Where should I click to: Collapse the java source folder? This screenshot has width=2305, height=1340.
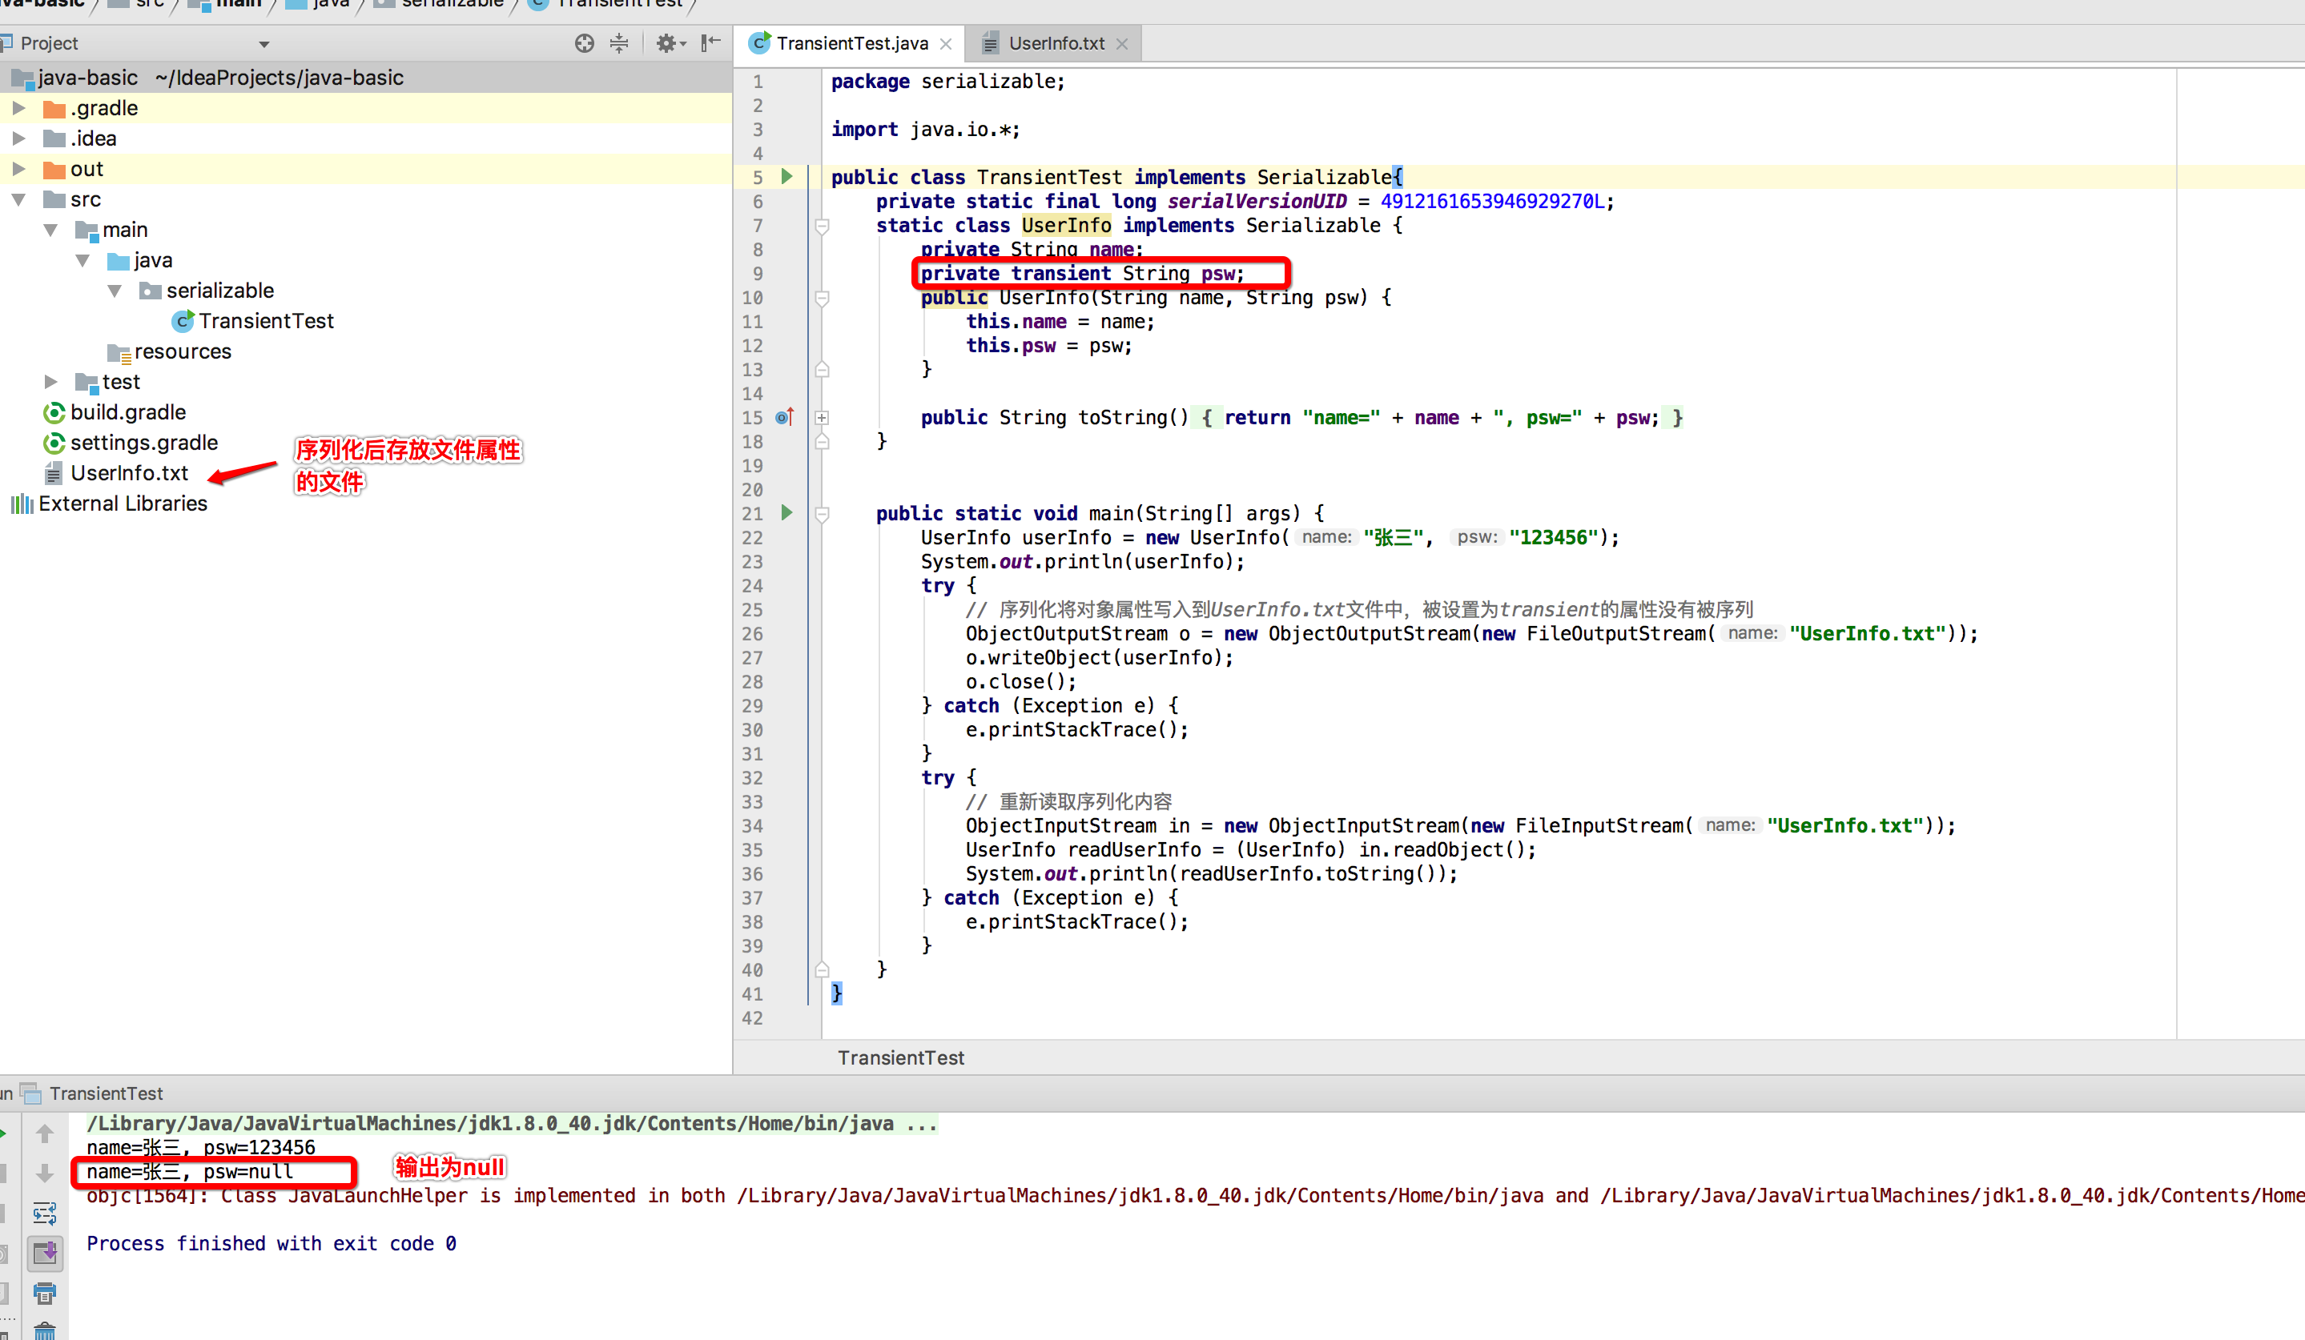[x=83, y=260]
